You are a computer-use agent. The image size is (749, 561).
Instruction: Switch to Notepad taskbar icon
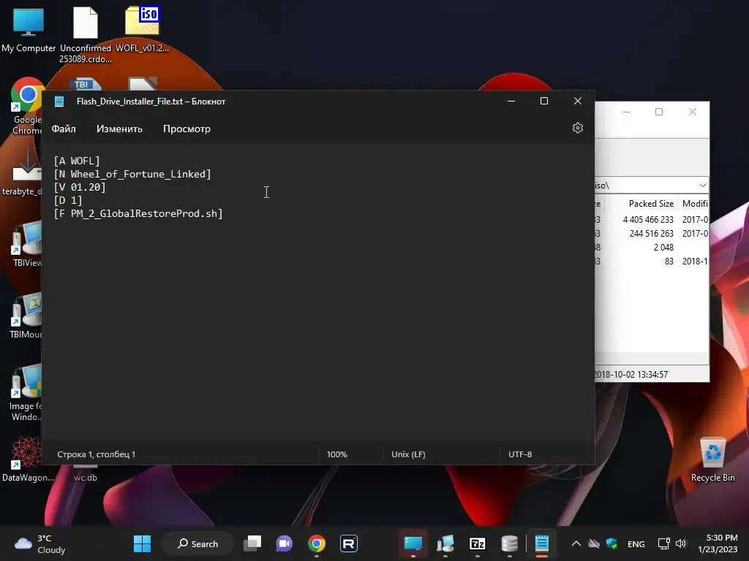tap(542, 543)
